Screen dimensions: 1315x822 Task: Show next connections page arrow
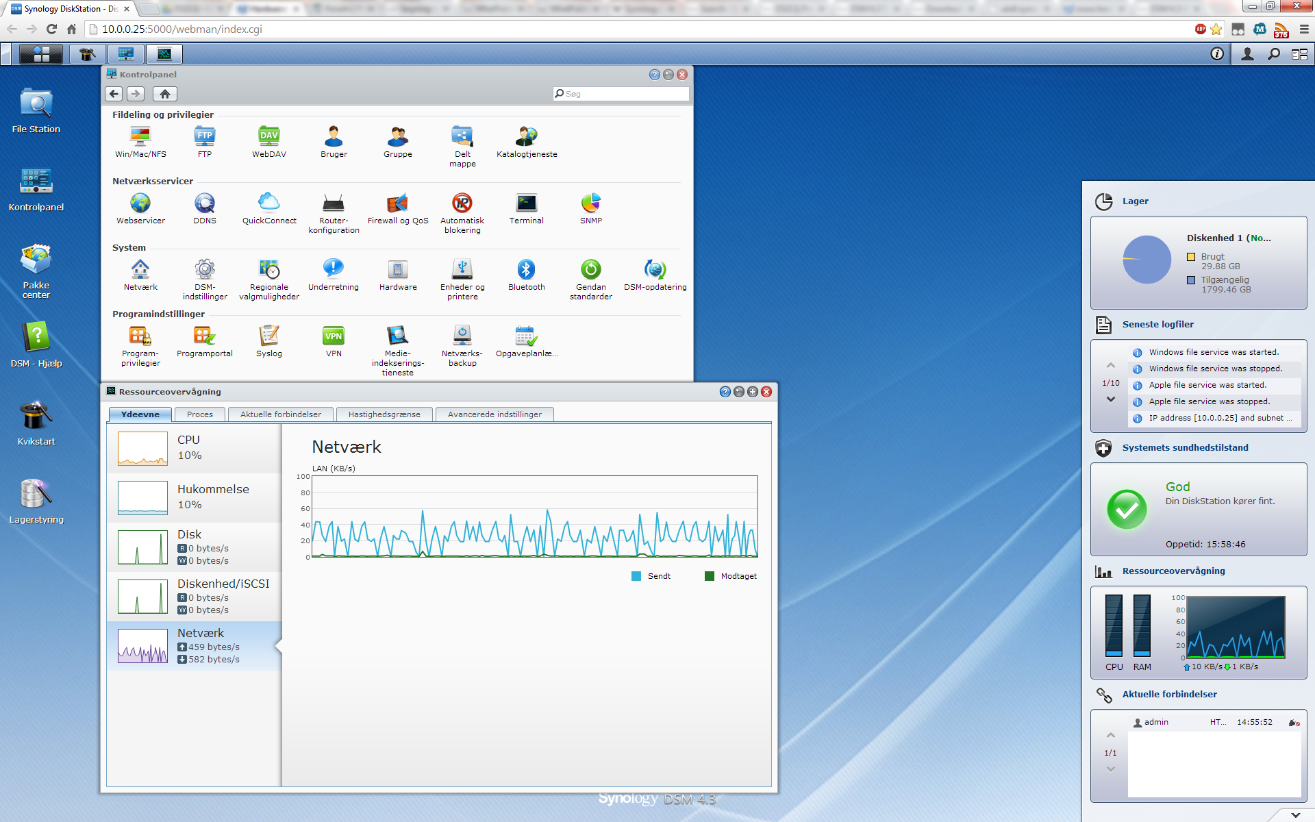1111,769
